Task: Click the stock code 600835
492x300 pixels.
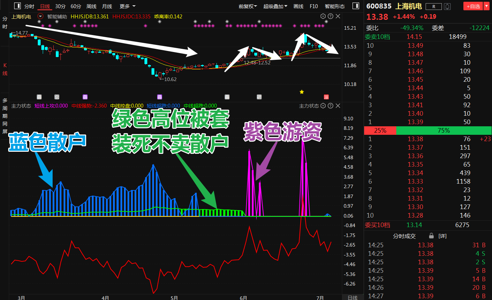Action: pyautogui.click(x=379, y=6)
